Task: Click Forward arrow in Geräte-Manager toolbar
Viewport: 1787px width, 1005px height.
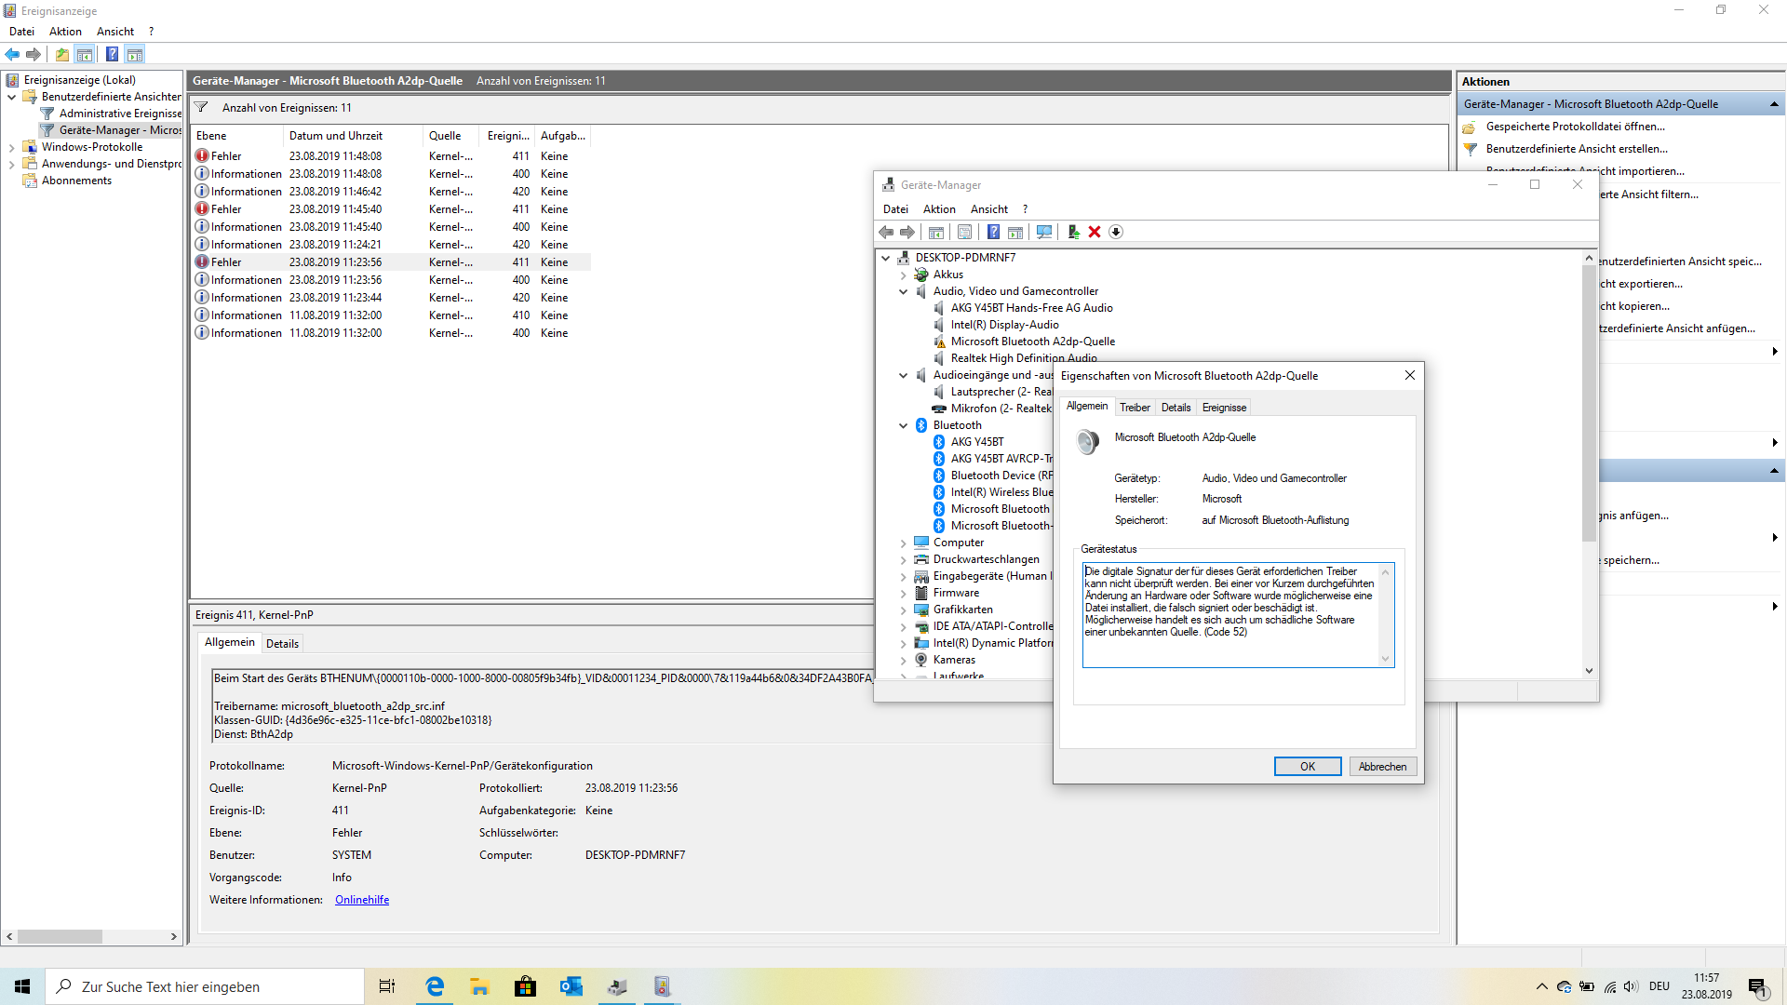Action: [907, 232]
